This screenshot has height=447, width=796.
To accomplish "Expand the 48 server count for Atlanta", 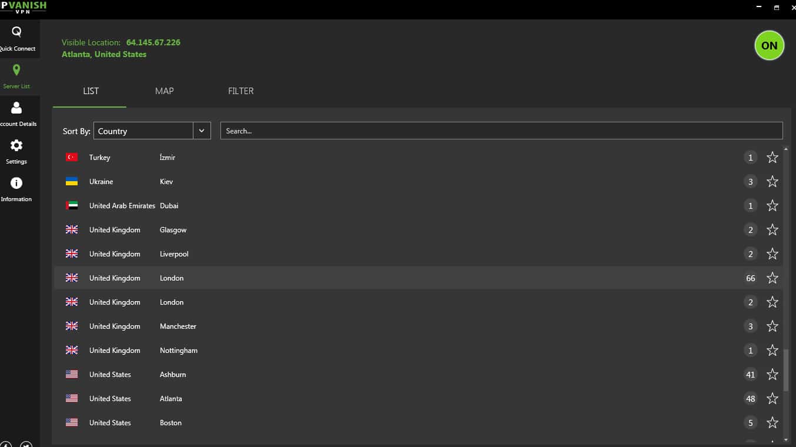I will point(750,398).
